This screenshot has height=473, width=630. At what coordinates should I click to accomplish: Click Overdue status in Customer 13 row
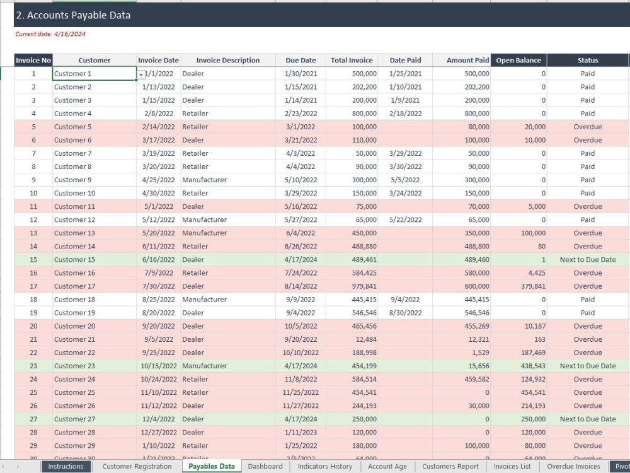tap(588, 233)
